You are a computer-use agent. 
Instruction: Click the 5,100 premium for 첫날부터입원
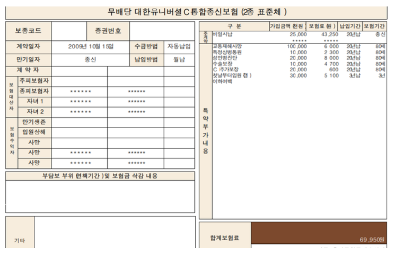point(331,75)
